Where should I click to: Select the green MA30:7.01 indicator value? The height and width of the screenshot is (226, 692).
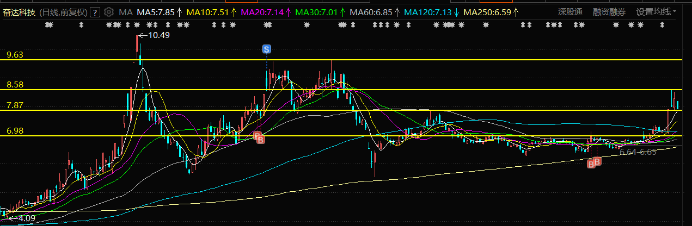tap(317, 11)
